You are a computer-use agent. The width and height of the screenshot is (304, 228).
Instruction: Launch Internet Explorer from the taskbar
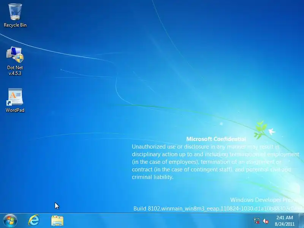(34, 220)
